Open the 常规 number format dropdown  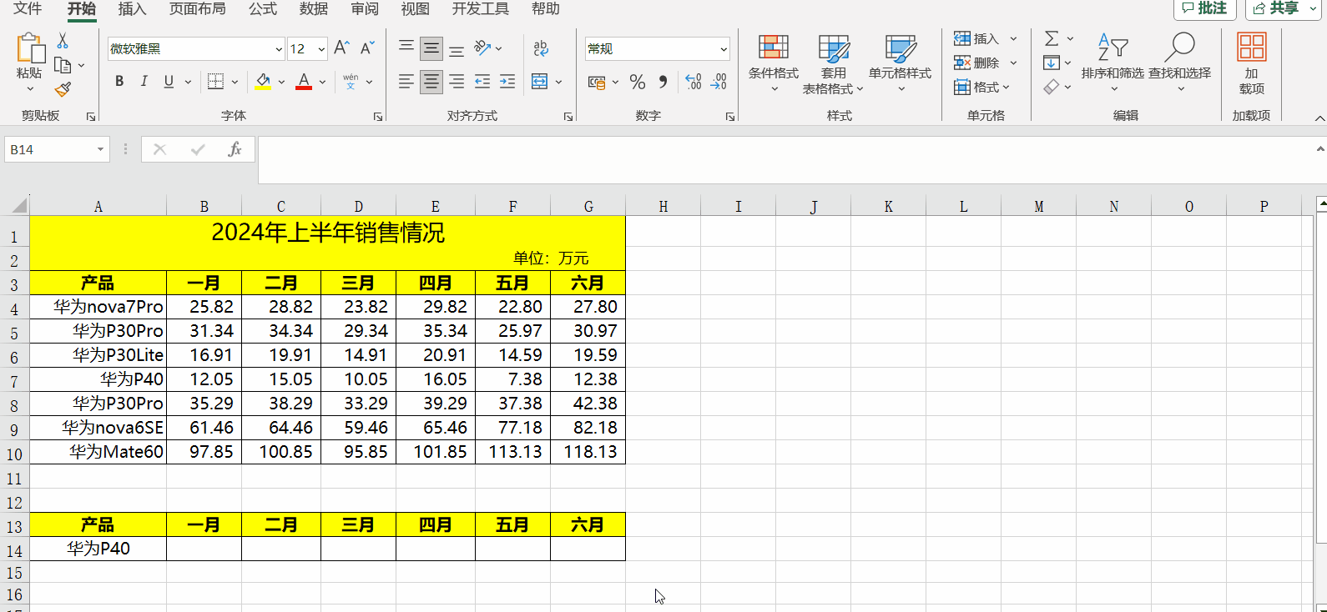(x=723, y=49)
